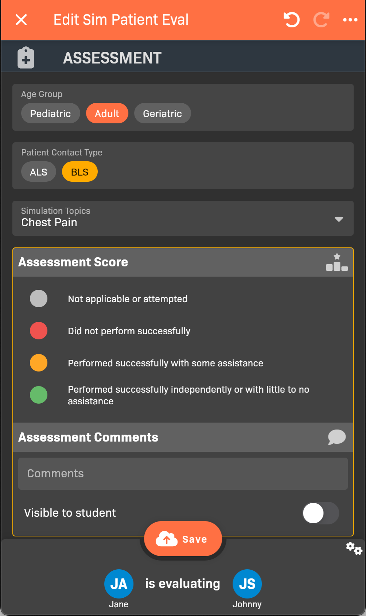Viewport: 366px width, 616px height.
Task: Click the Comments text field
Action: (183, 473)
